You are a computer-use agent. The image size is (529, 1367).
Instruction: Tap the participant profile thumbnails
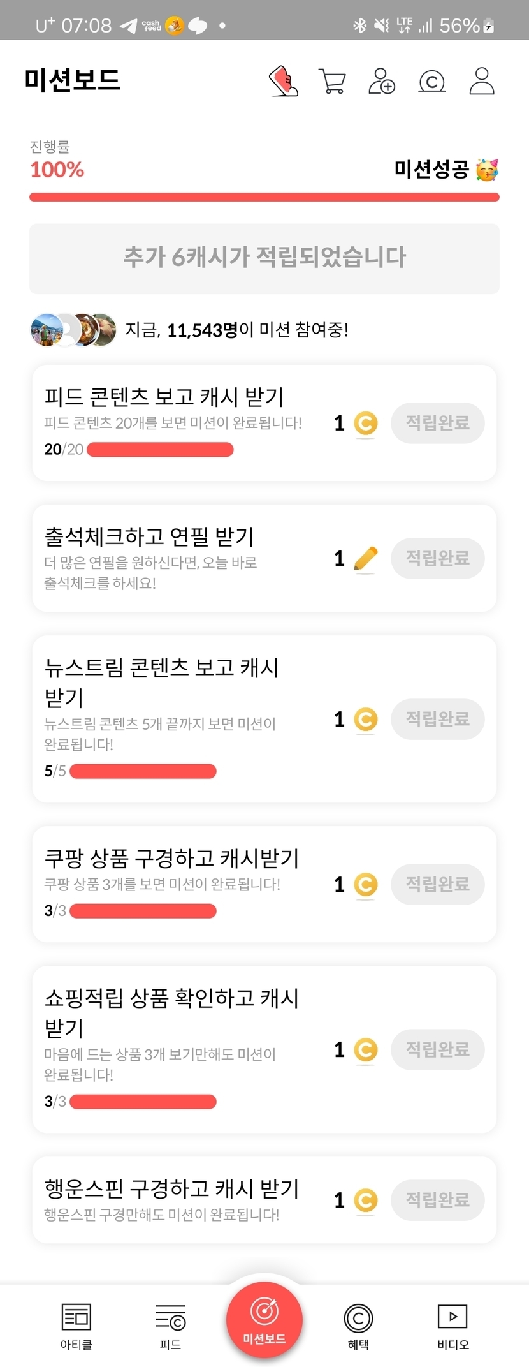pyautogui.click(x=73, y=330)
